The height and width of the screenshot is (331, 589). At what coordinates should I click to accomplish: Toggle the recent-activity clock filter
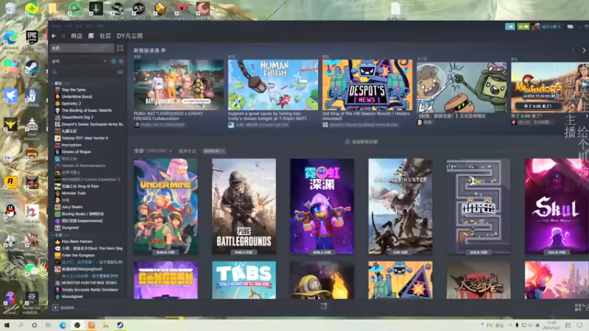tap(113, 61)
